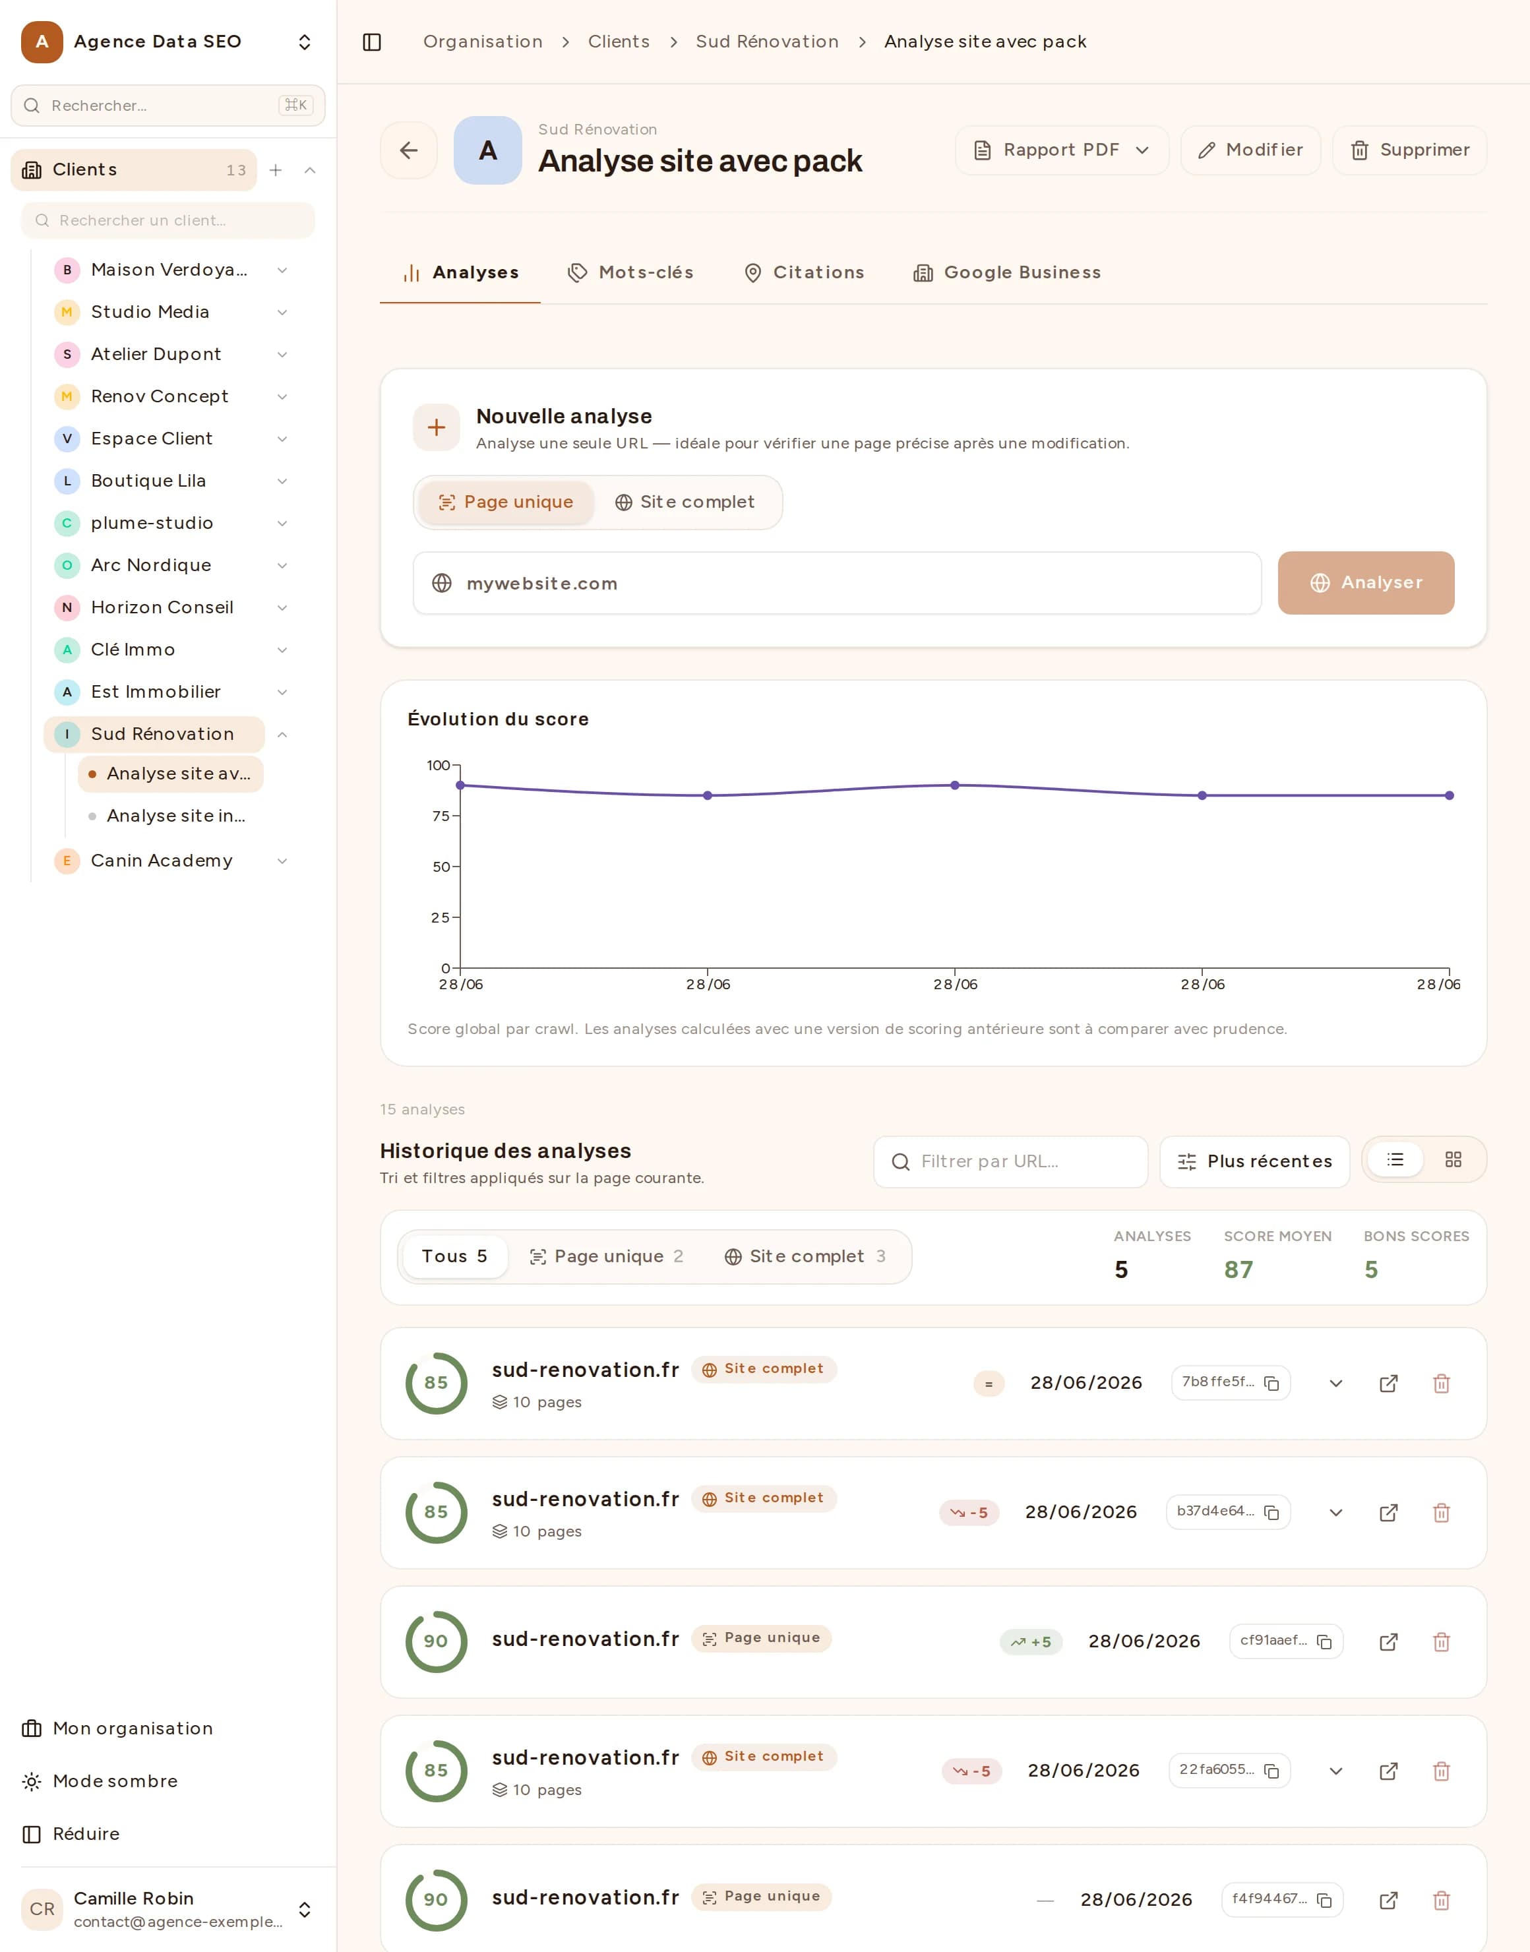The width and height of the screenshot is (1530, 1952).
Task: Filter history by Page unique 2
Action: pos(607,1256)
